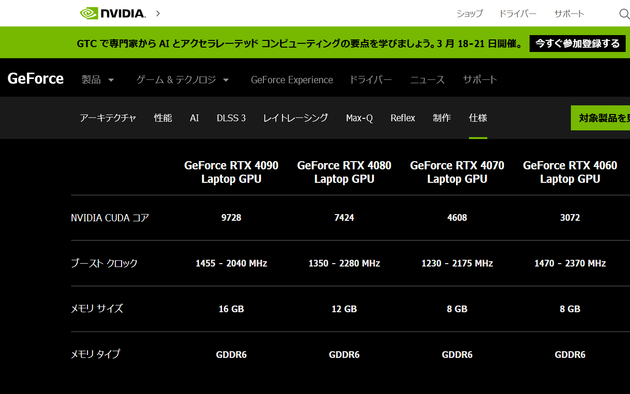The width and height of the screenshot is (630, 394).
Task: Click GeForce RTX 4080 Laptop GPU header
Action: (344, 172)
